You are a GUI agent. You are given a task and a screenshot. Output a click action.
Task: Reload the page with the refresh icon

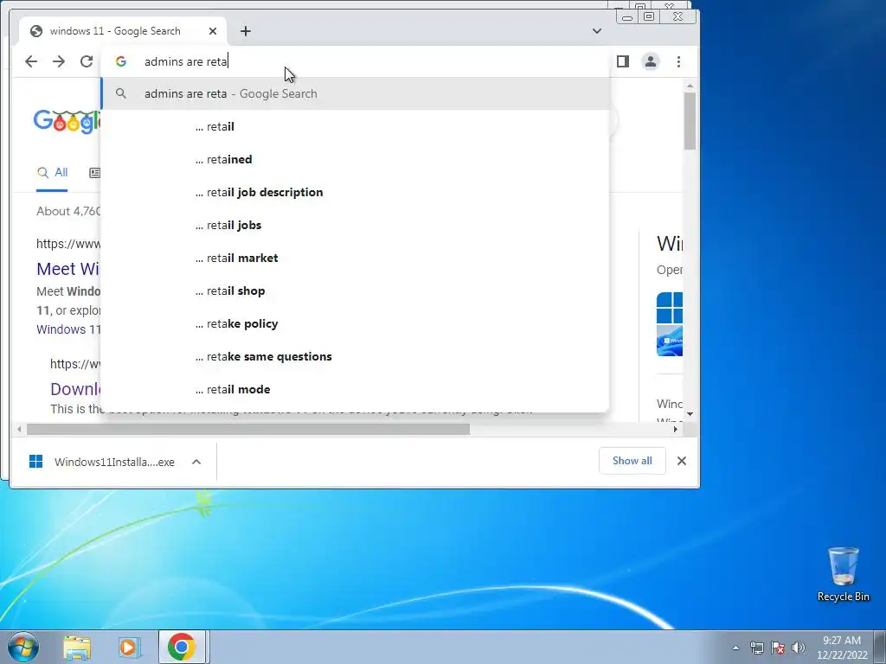click(x=87, y=61)
